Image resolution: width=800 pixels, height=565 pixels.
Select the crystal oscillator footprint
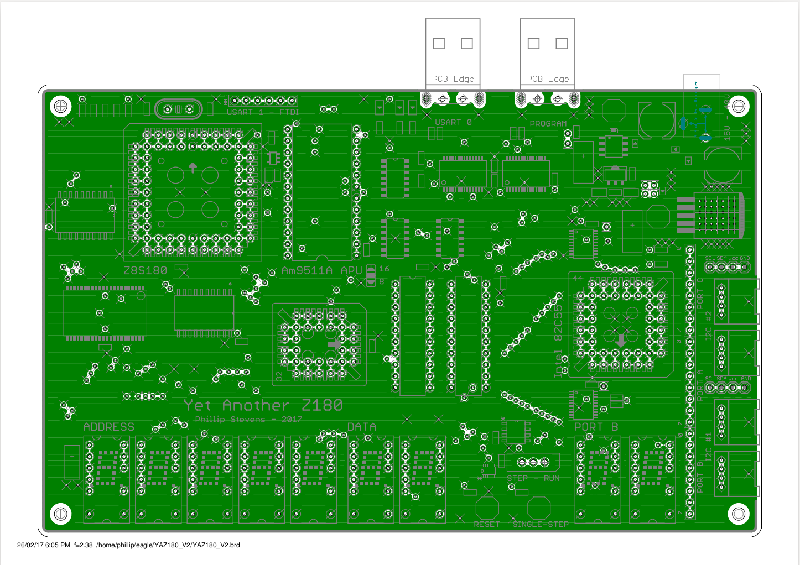tap(178, 109)
